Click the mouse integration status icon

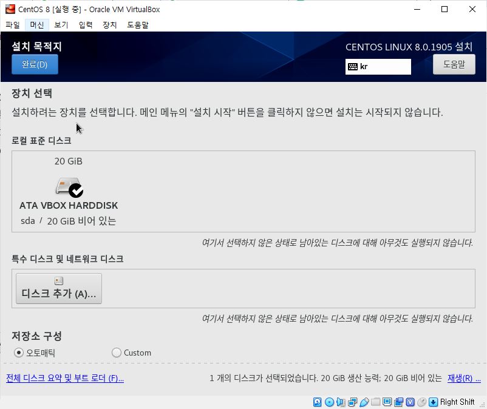421,402
